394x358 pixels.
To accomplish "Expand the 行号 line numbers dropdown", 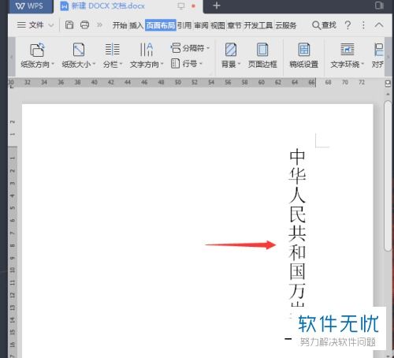I will coord(201,64).
